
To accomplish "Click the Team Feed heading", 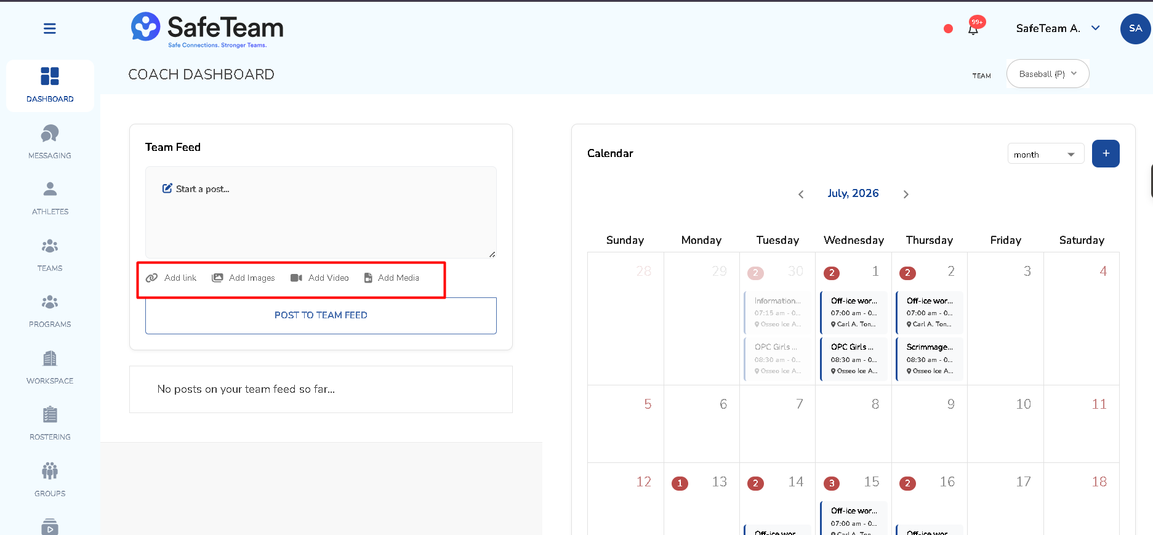I will (173, 147).
